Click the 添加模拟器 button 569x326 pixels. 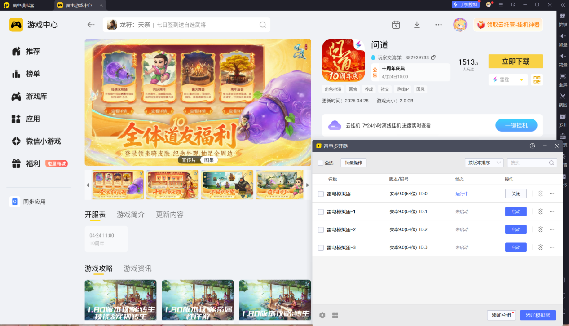pyautogui.click(x=538, y=315)
